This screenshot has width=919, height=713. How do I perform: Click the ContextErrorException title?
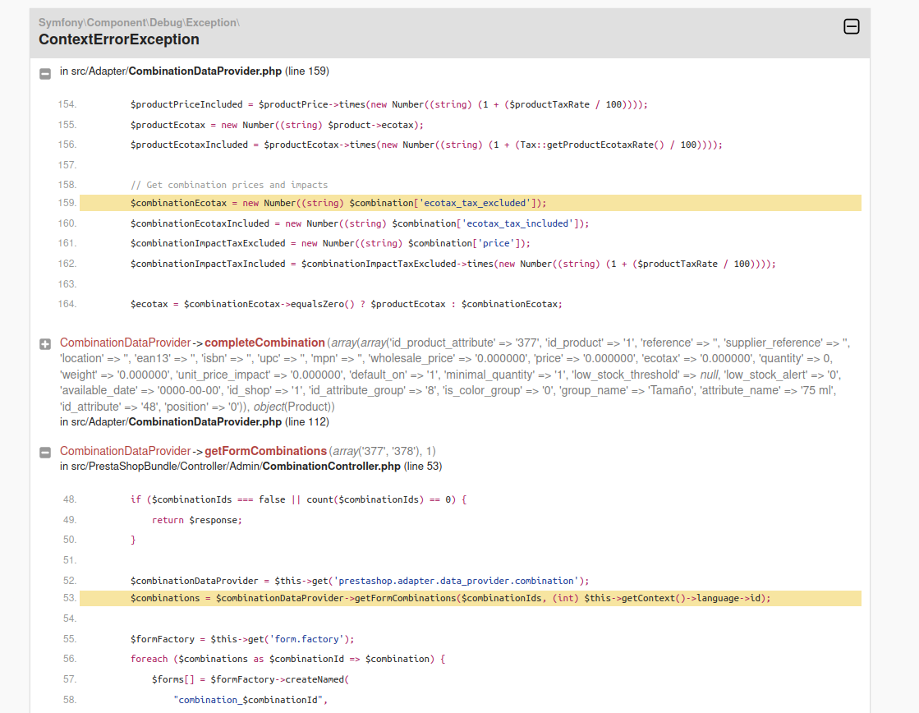click(119, 39)
